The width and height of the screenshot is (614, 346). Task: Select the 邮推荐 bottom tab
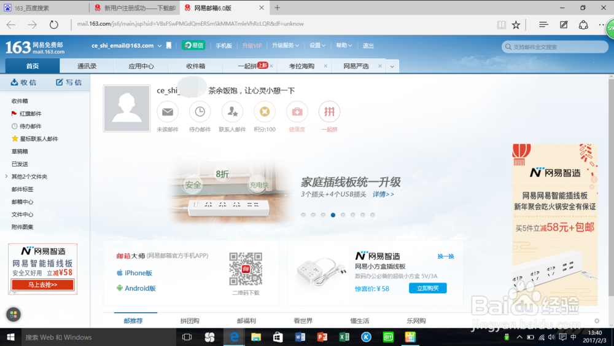pyautogui.click(x=133, y=321)
